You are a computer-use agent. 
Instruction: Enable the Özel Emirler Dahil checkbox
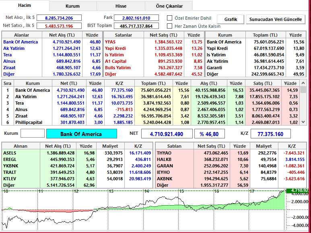click(x=169, y=18)
